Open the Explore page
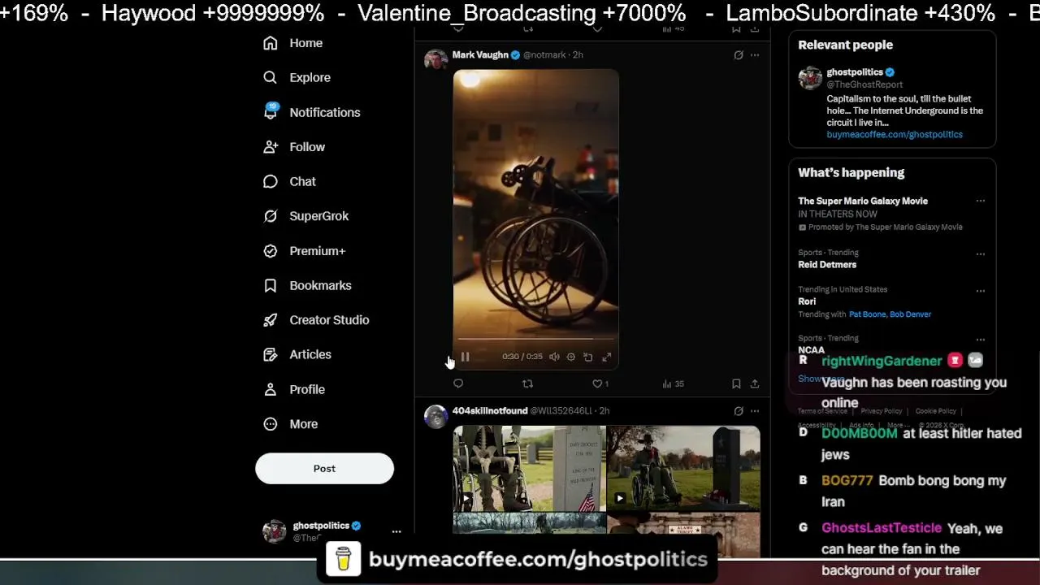Viewport: 1040px width, 585px height. (297, 77)
